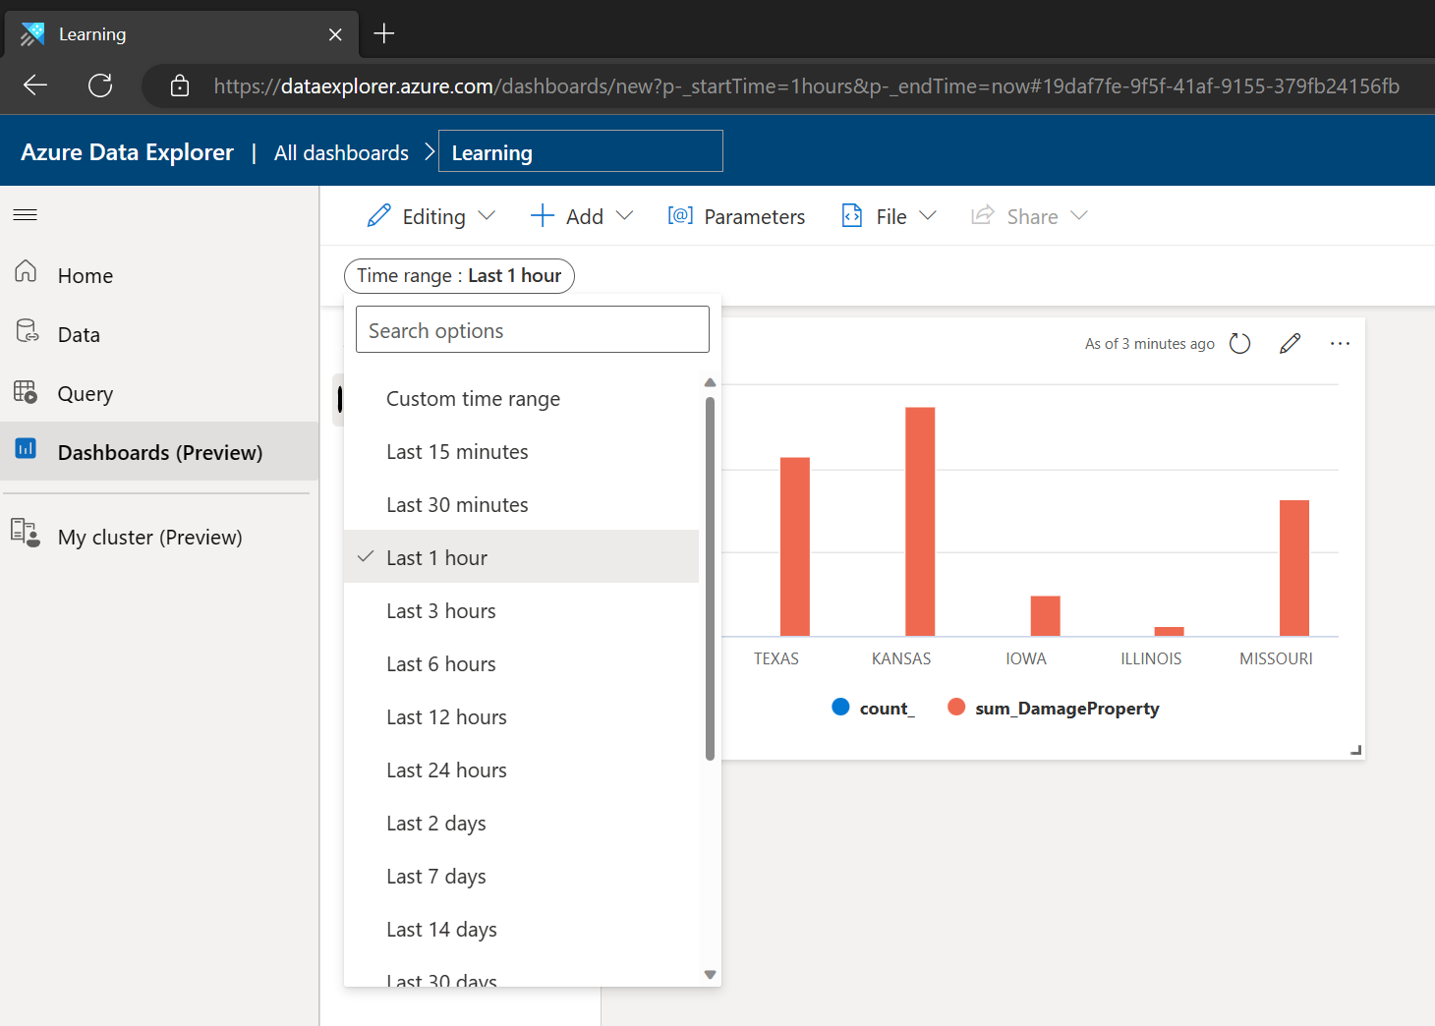Toggle the sum_DamageProperty legend series
This screenshot has height=1026, width=1435.
point(1054,709)
